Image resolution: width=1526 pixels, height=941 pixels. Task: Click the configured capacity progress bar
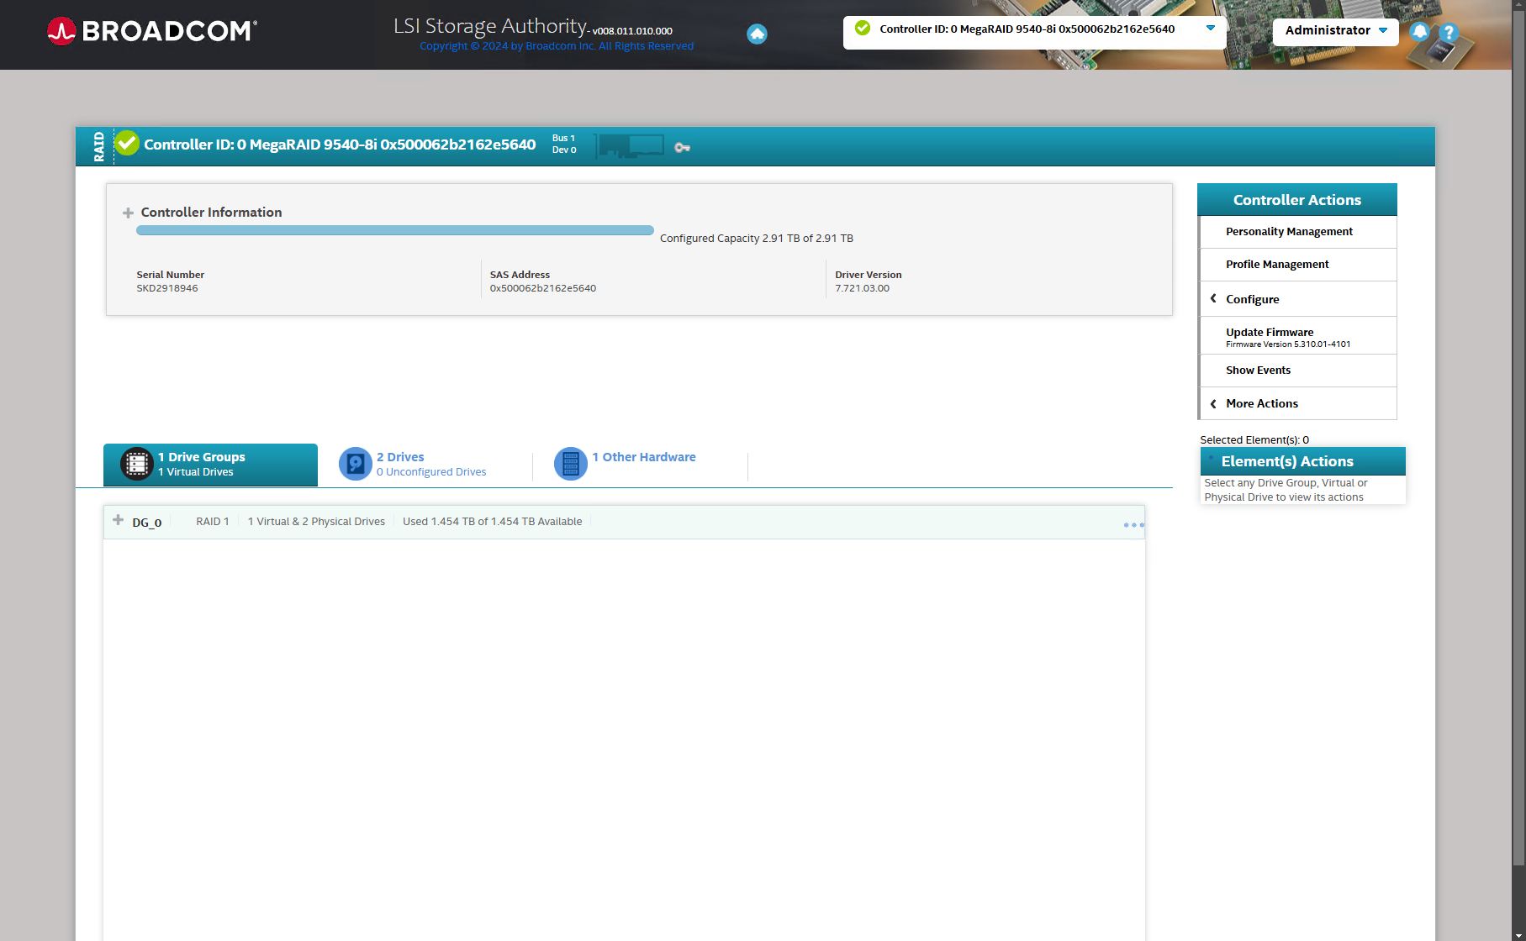click(x=395, y=230)
